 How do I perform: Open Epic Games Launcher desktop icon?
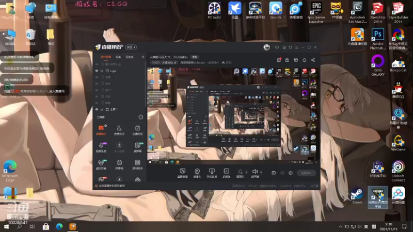[316, 12]
